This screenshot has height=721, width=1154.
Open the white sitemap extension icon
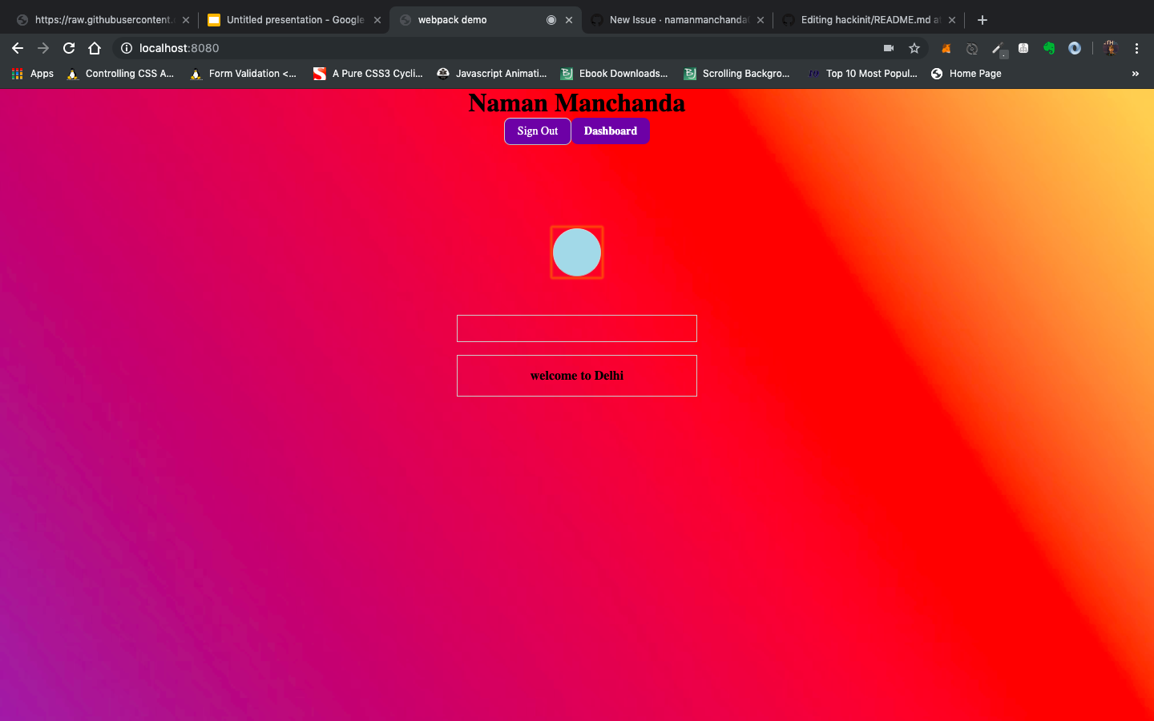click(1023, 48)
